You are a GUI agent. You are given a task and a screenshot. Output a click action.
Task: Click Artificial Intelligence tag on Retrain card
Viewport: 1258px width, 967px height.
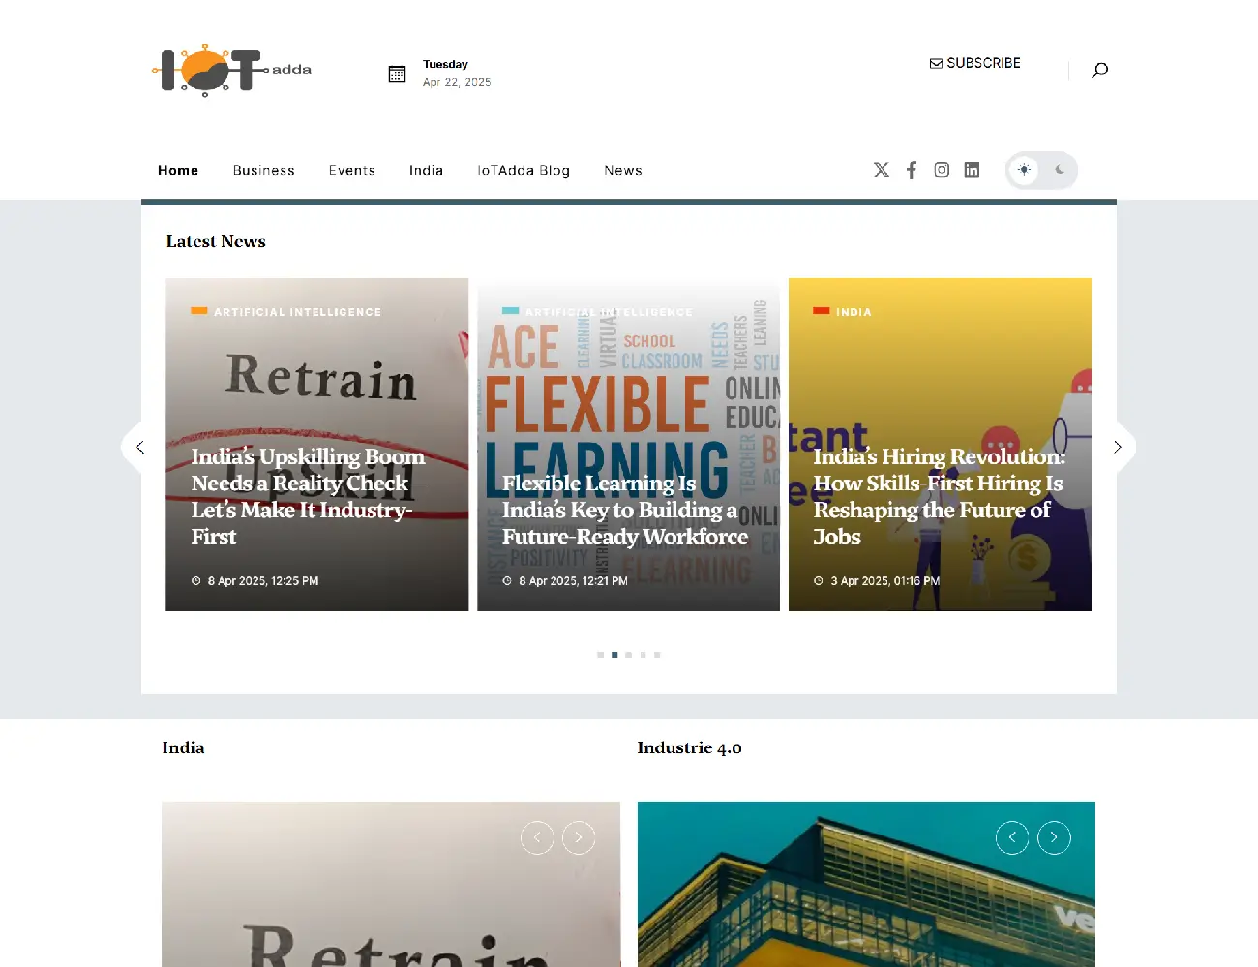pyautogui.click(x=297, y=312)
